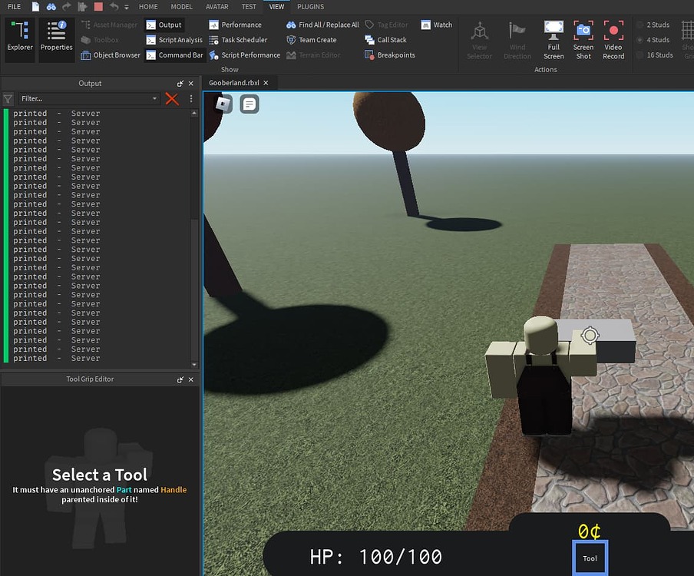Close the Gooberland.rbxl tab
694x576 pixels.
pos(266,83)
